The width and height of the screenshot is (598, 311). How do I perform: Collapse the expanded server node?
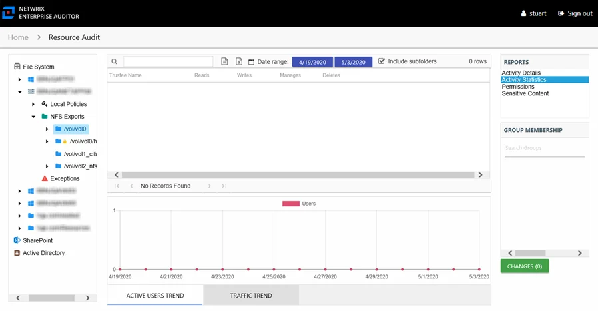20,92
